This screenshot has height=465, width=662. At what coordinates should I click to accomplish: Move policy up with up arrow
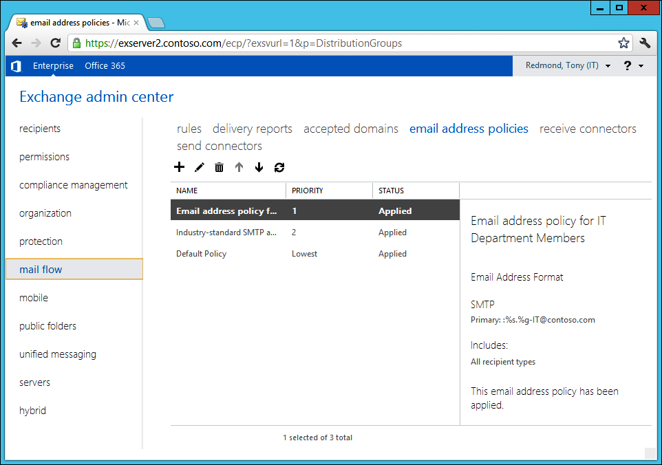[x=239, y=167]
